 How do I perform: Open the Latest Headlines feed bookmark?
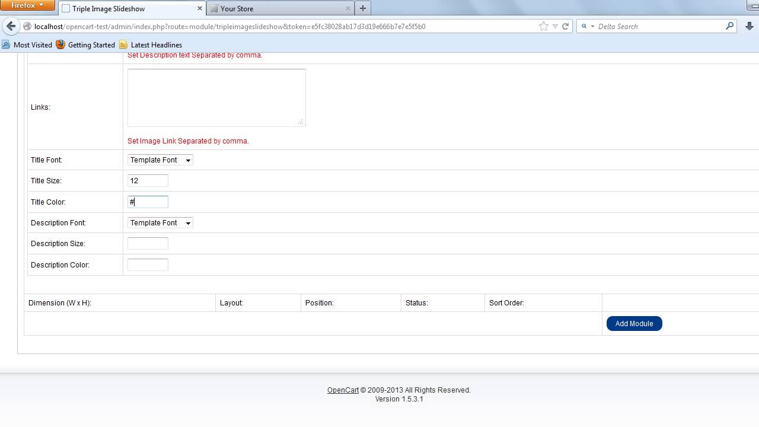[x=151, y=44]
